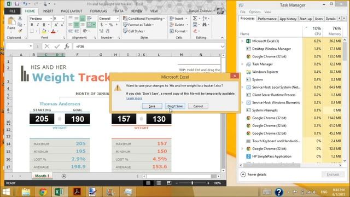350x197 pixels.
Task: Open Find & Select binoculars icon
Action: tap(205, 25)
